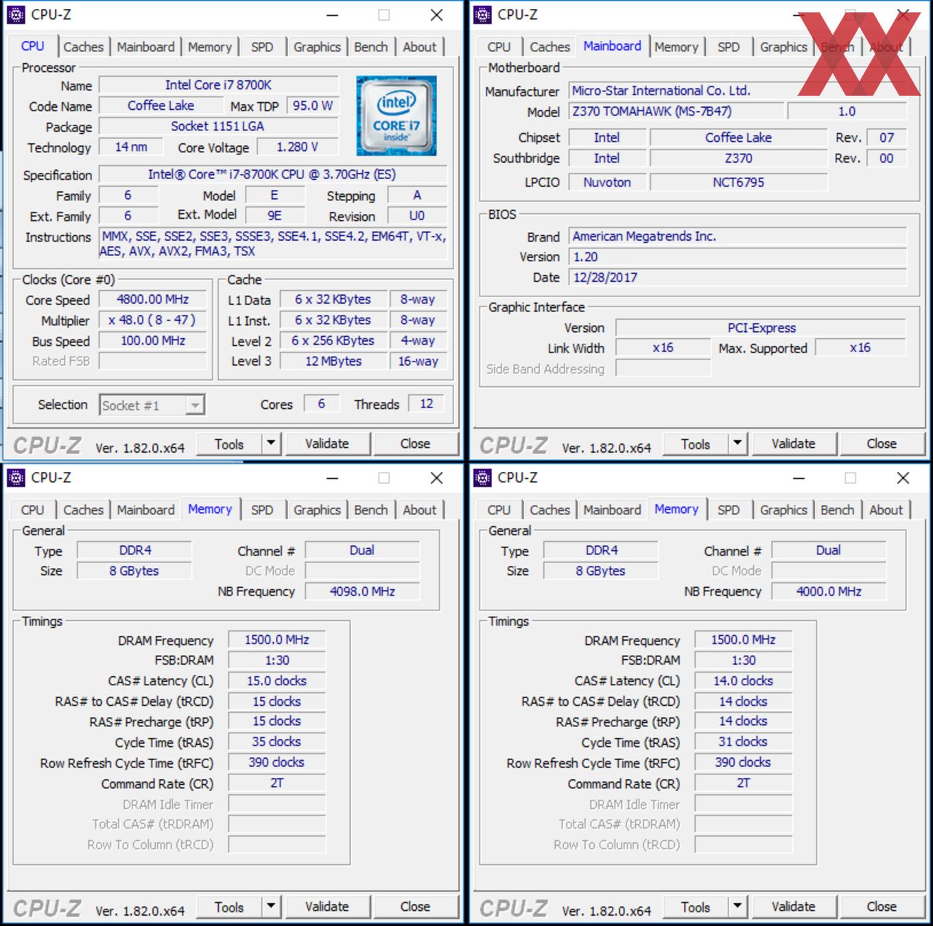Open About tab in top-left window

pyautogui.click(x=420, y=47)
